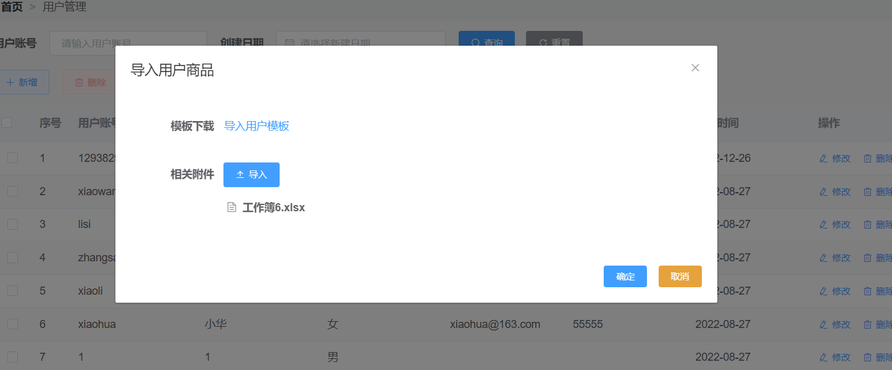
Task: Click 删除 delete in row 7
Action: 877,357
